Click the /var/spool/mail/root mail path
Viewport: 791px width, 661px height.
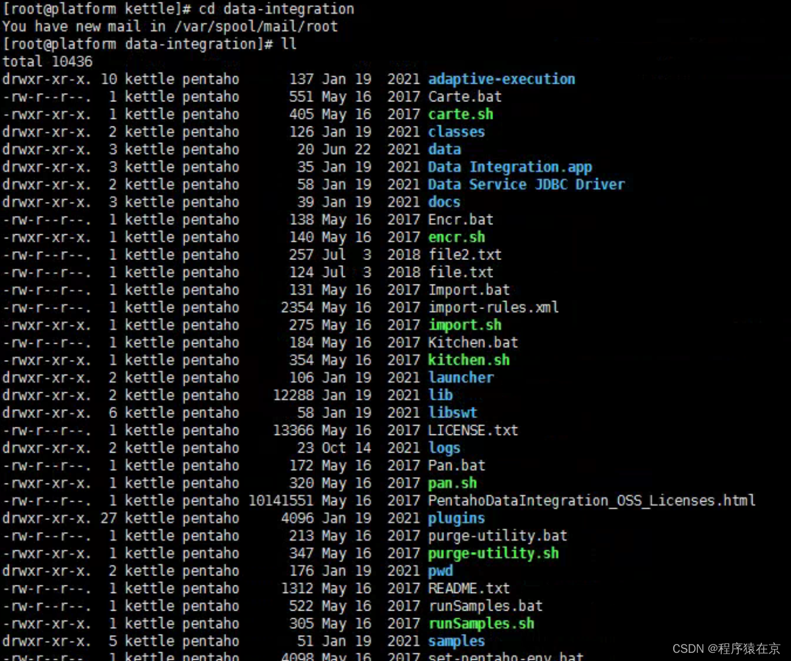coord(256,27)
